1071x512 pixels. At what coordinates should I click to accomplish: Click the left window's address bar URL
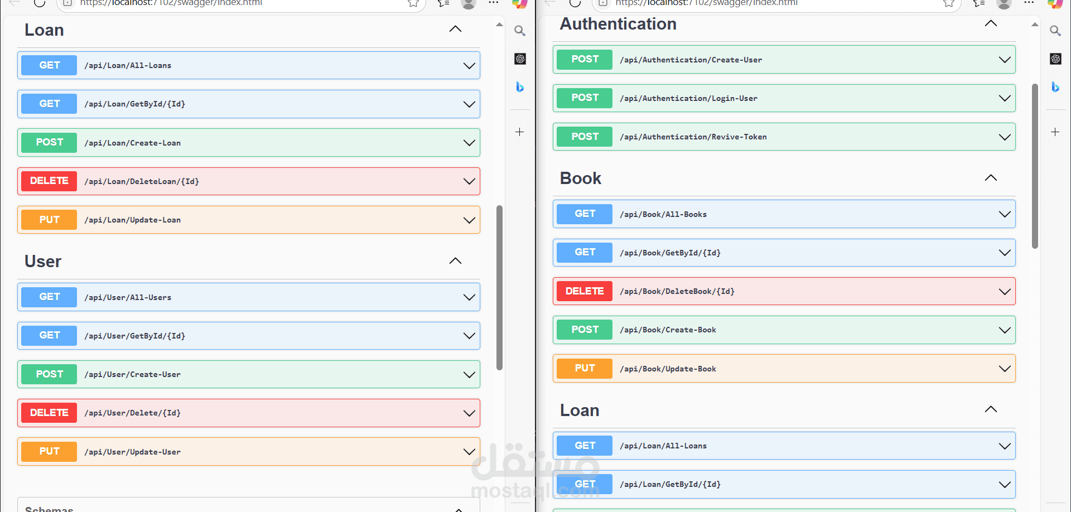coord(171,3)
